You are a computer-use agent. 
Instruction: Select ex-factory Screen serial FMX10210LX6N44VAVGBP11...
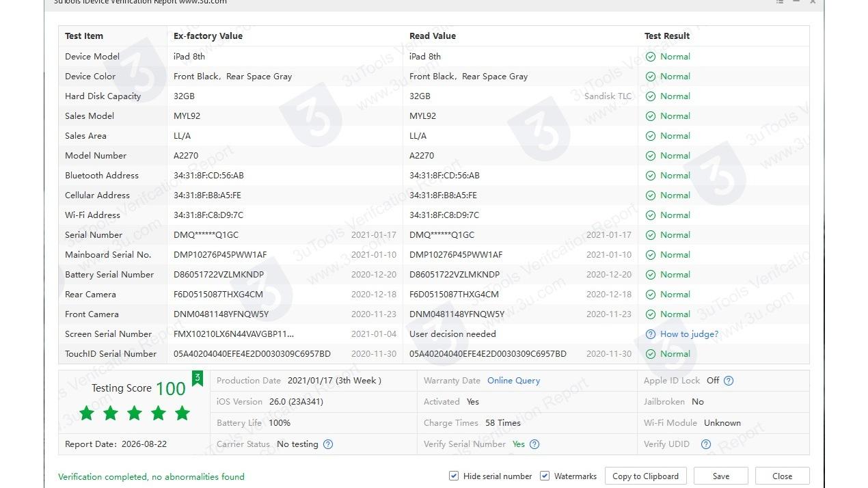234,334
